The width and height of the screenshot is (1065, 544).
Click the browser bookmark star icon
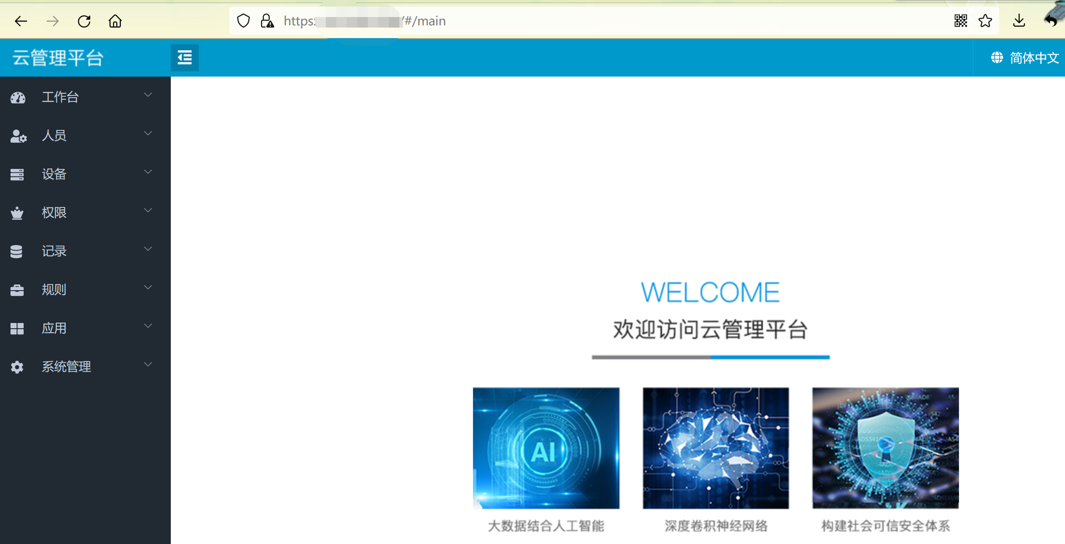point(985,21)
